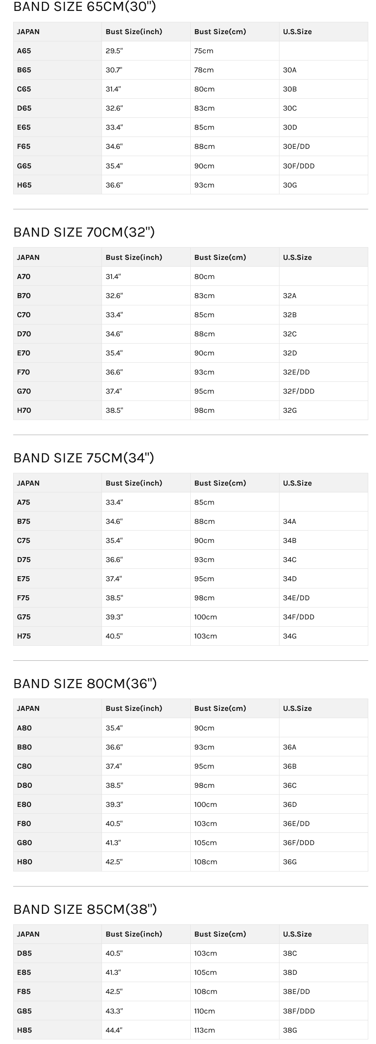Select the 100cm cell in G75 row
This screenshot has height=1044, width=376.
tap(234, 617)
